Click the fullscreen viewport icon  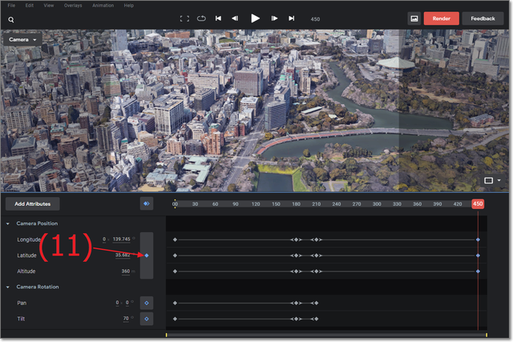[184, 18]
